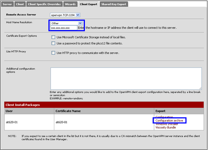Click the Host Name Resolution dropdown arrow

tap(80, 23)
